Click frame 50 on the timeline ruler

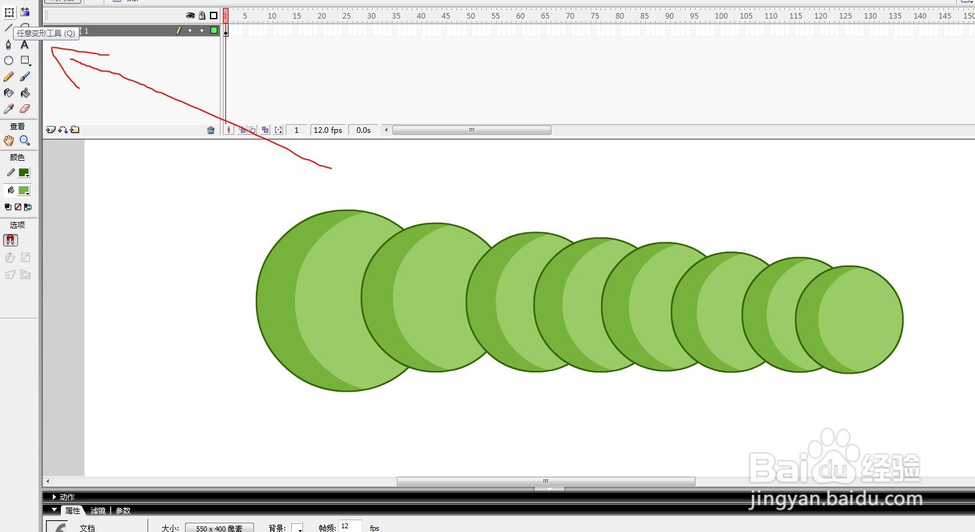click(471, 16)
